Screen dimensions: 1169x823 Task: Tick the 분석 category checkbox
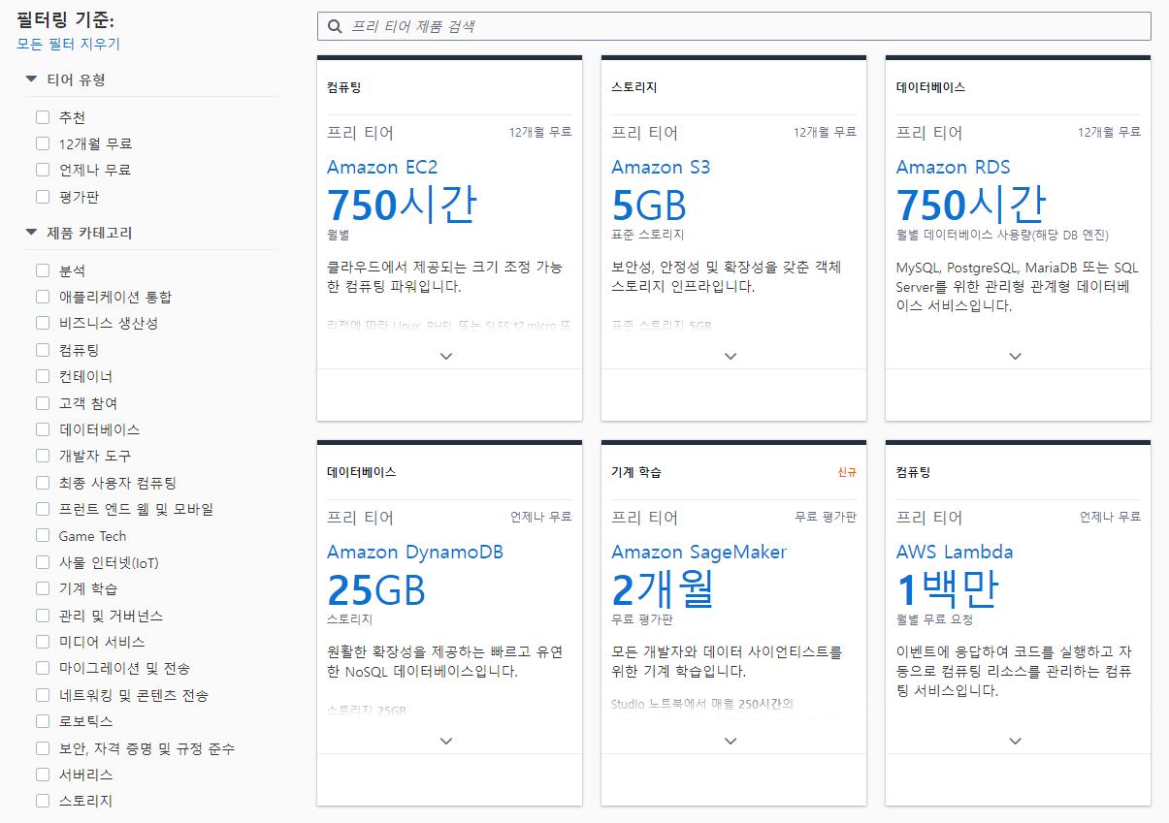(43, 270)
